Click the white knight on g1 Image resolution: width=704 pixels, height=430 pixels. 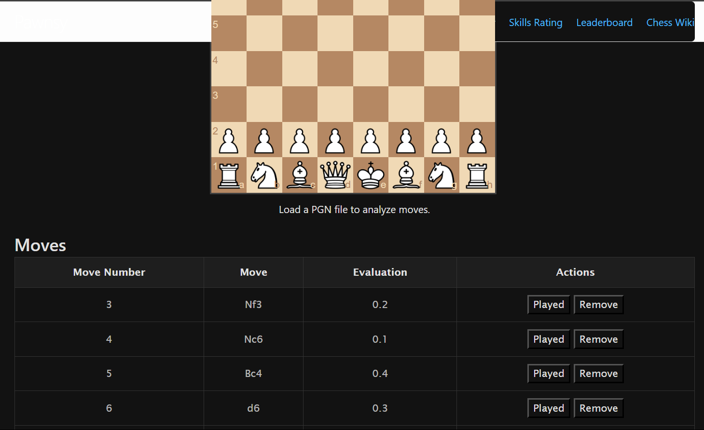coord(442,175)
